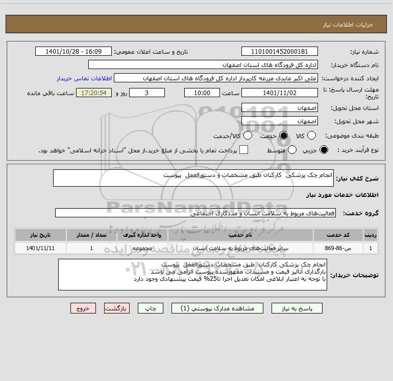This screenshot has width=393, height=381.
Task: Click the deadline time field 10:00
Action: [x=202, y=93]
